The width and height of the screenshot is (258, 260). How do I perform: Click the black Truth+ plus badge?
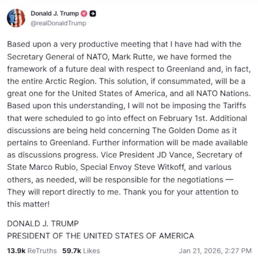point(92,13)
